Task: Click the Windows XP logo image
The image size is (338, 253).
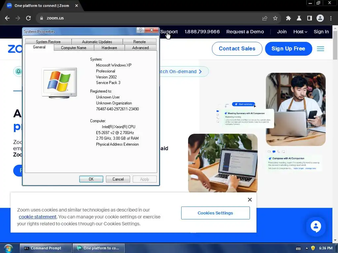Action: pos(59,83)
